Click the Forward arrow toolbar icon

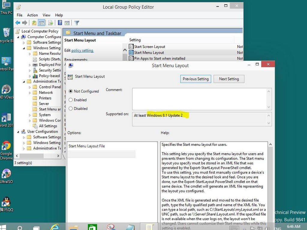(x=25, y=22)
